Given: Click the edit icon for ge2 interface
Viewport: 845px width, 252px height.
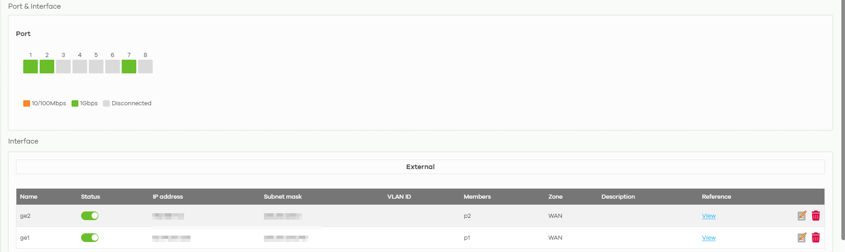Looking at the screenshot, I should point(802,216).
